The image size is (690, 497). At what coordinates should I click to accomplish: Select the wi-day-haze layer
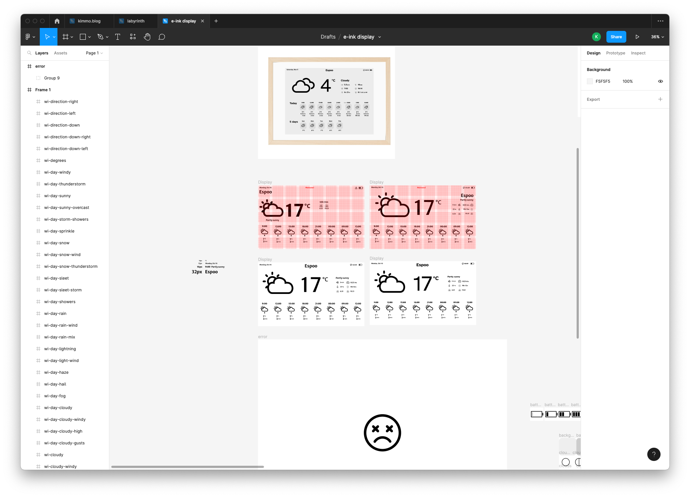point(65,372)
